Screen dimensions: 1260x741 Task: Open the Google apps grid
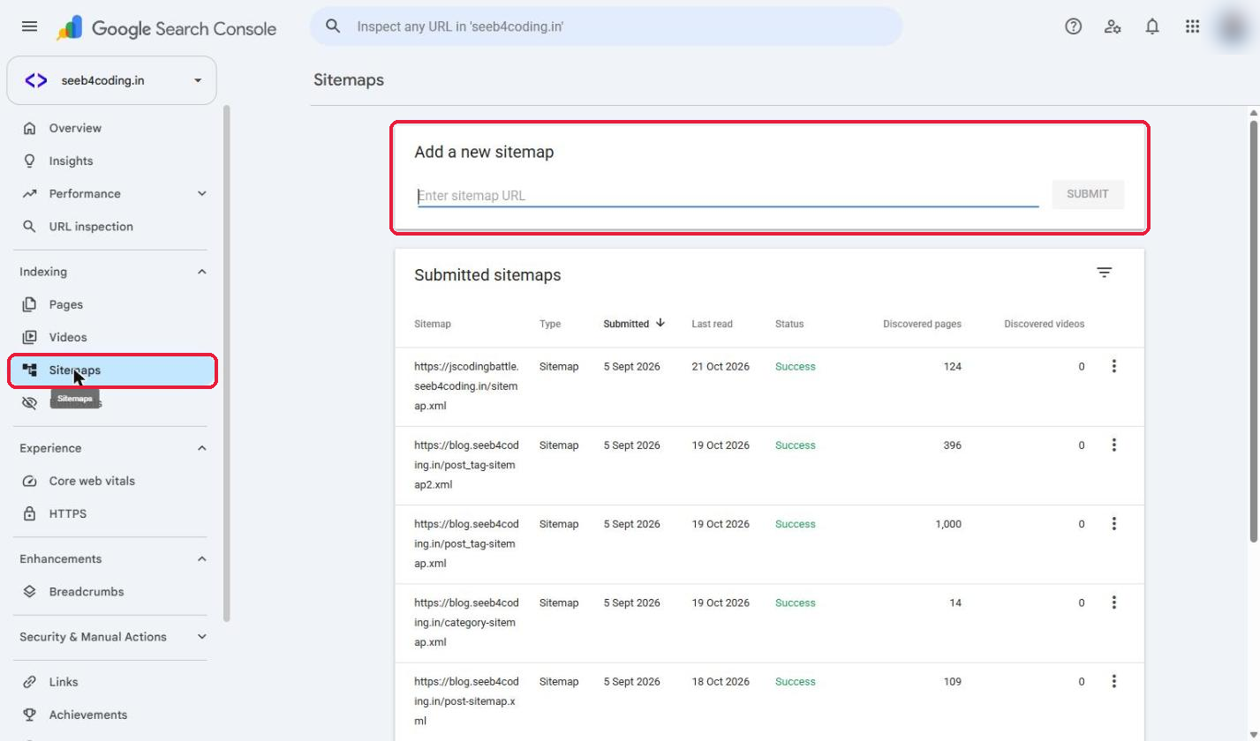[x=1192, y=26]
